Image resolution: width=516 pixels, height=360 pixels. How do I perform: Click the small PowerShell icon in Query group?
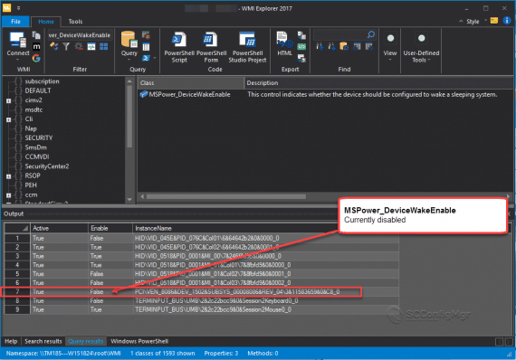[x=146, y=58]
